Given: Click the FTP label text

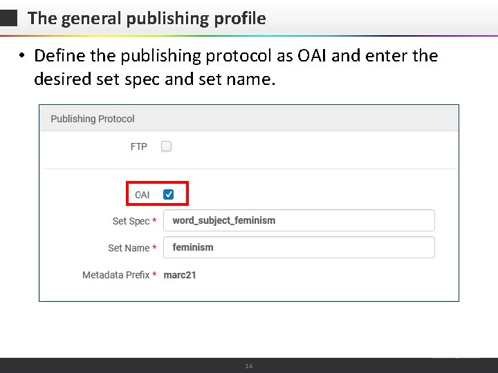Looking at the screenshot, I should [139, 146].
